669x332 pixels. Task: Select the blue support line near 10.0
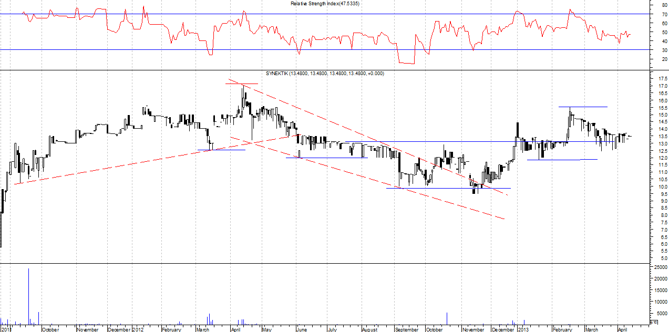tap(447, 188)
